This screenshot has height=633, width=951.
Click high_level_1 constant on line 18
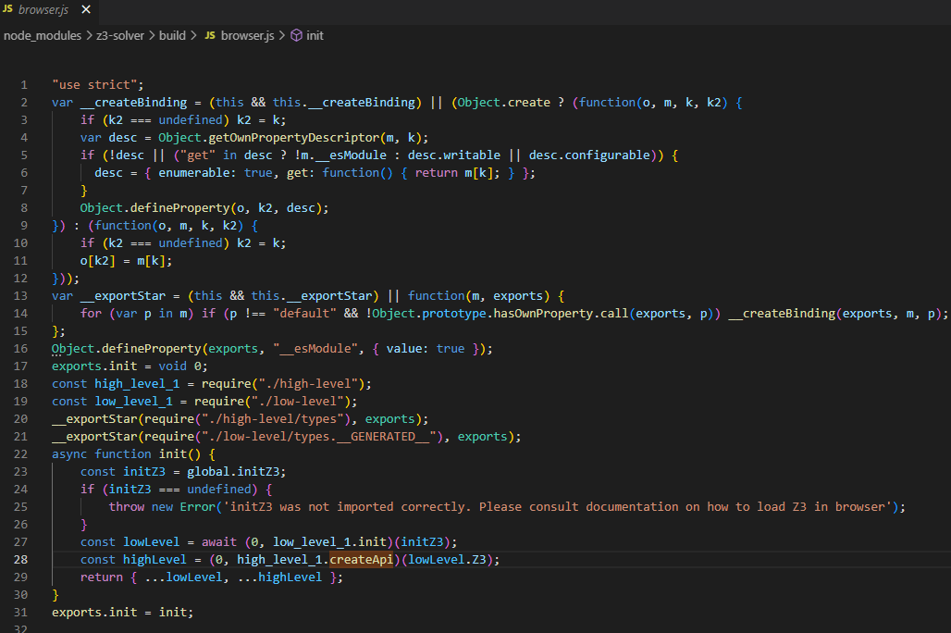(137, 384)
